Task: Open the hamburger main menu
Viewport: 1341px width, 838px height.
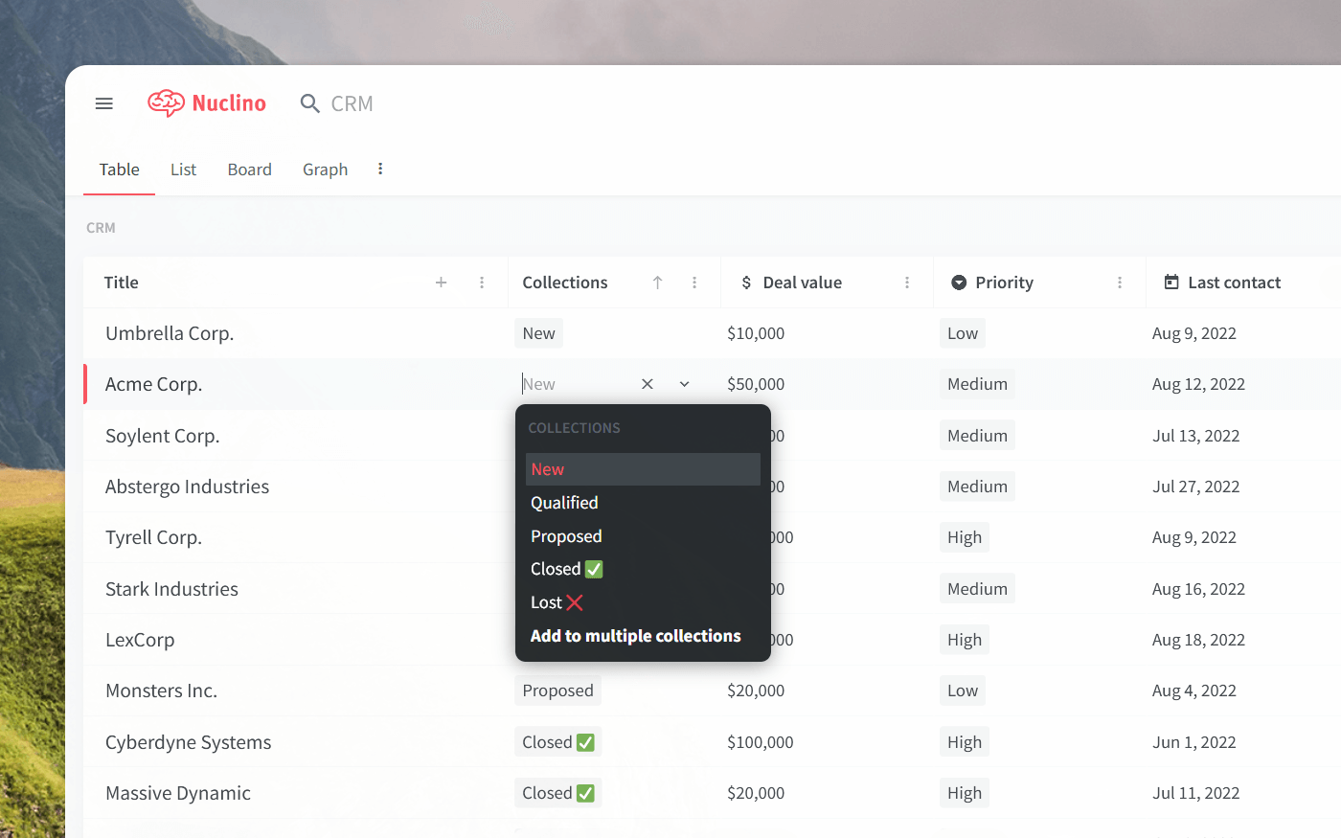Action: [x=104, y=103]
